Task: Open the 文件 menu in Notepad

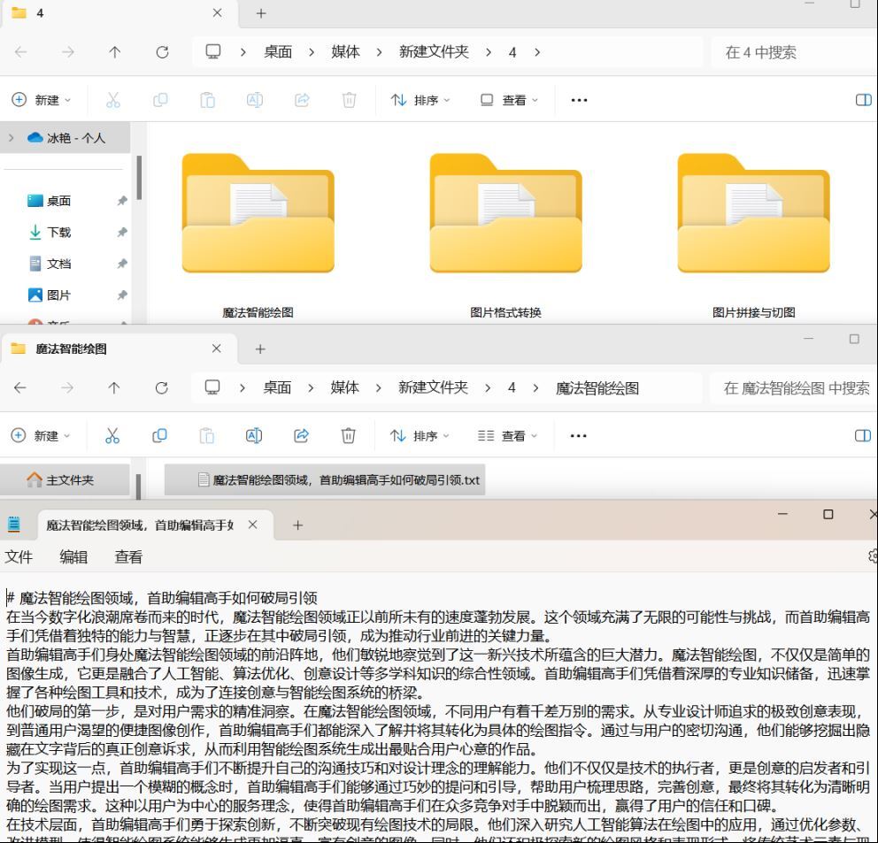Action: [19, 556]
